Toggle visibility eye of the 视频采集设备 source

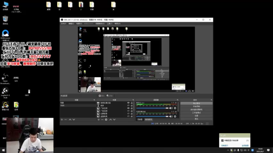point(128,103)
